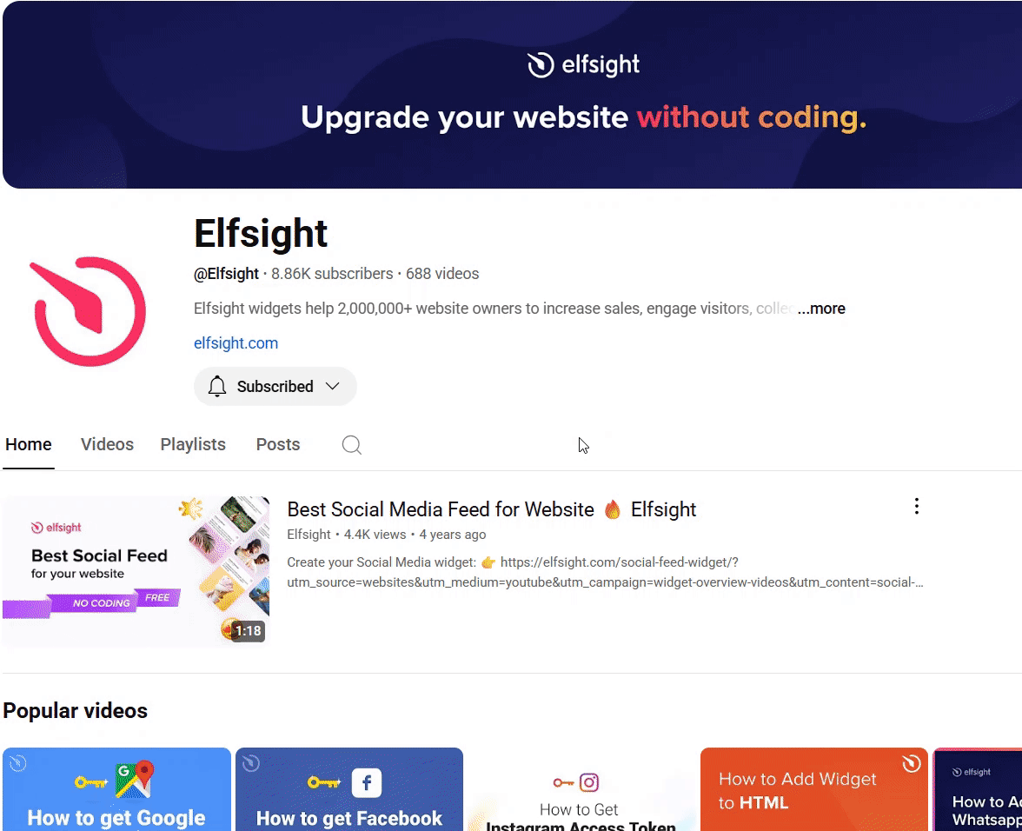Expand the Subscribed dropdown chevron
Viewport: 1022px width, 831px height.
(332, 387)
